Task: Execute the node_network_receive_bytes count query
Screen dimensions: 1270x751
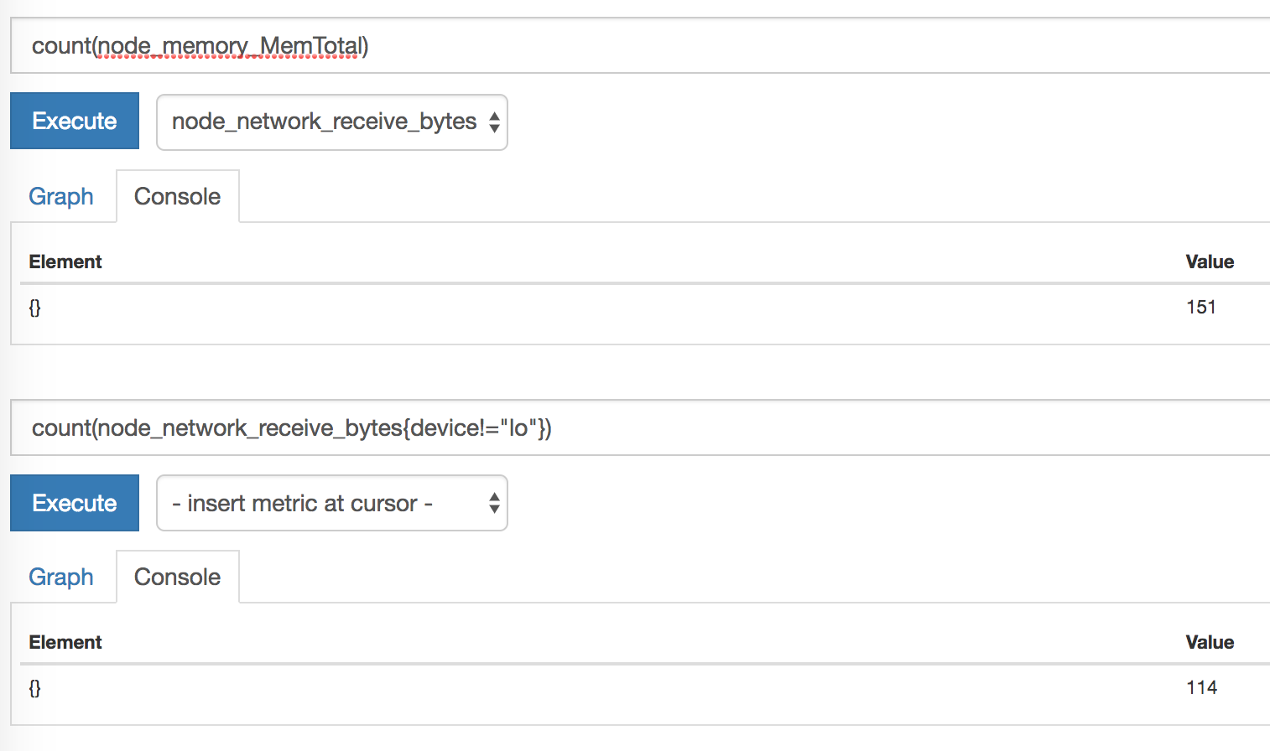Action: pos(75,503)
